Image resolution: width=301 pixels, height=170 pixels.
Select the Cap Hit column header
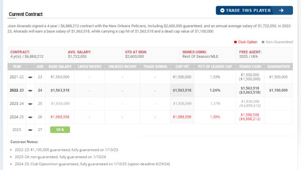[x=182, y=67]
